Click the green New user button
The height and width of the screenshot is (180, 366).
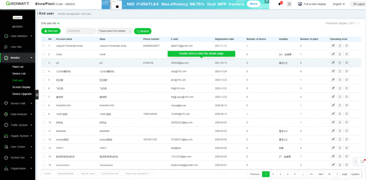tap(51, 31)
